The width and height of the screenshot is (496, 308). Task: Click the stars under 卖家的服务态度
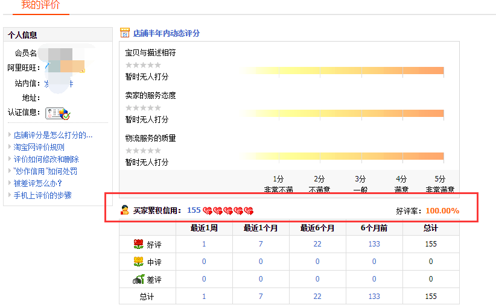click(x=143, y=108)
